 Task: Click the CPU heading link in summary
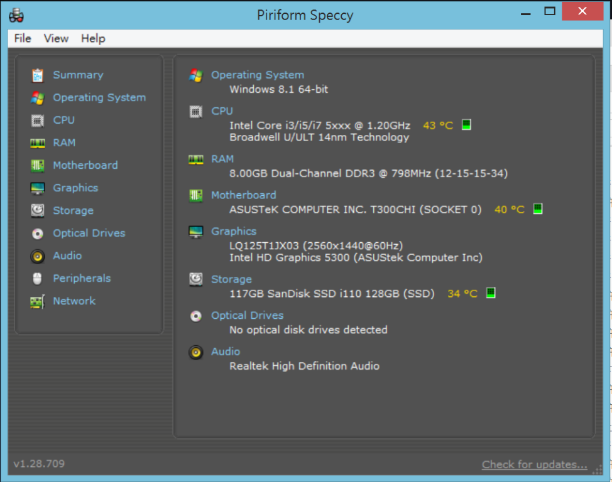click(222, 111)
